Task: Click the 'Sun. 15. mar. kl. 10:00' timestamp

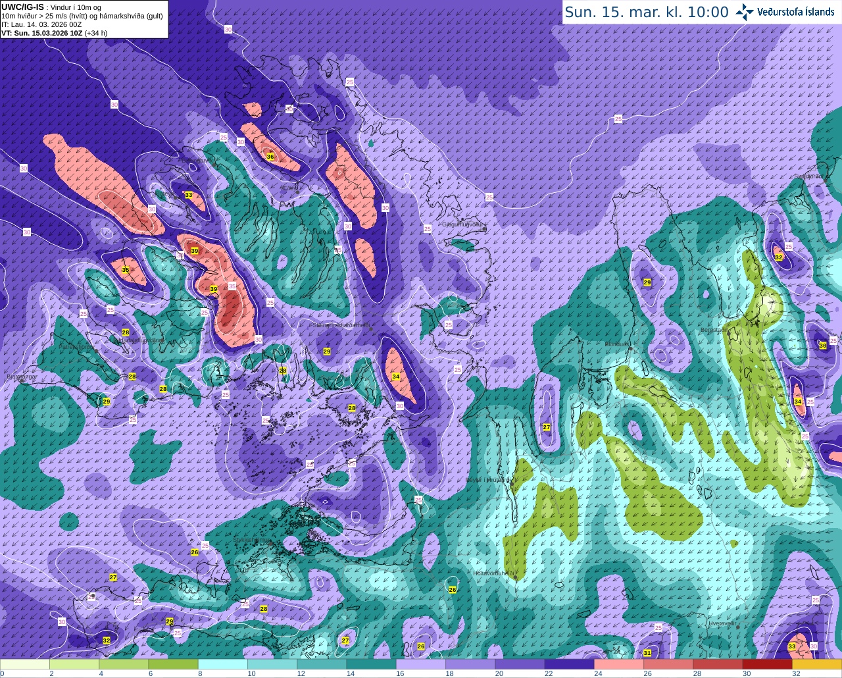Action: [x=647, y=12]
